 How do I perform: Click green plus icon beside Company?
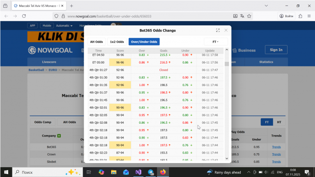tap(59, 136)
